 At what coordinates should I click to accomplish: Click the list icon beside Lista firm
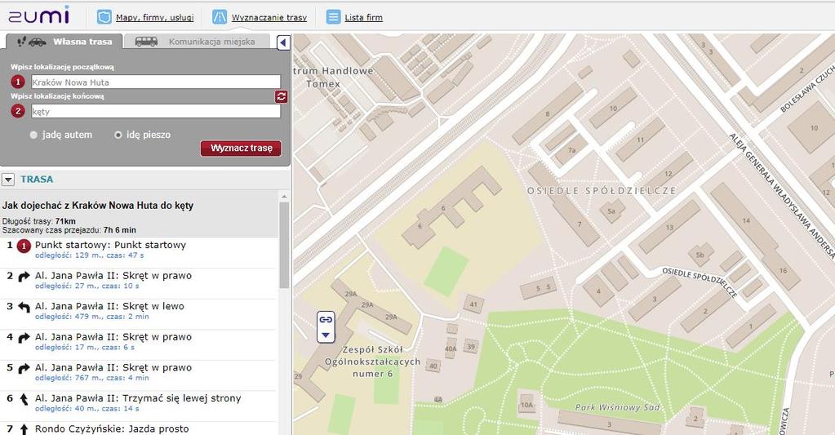pyautogui.click(x=333, y=17)
